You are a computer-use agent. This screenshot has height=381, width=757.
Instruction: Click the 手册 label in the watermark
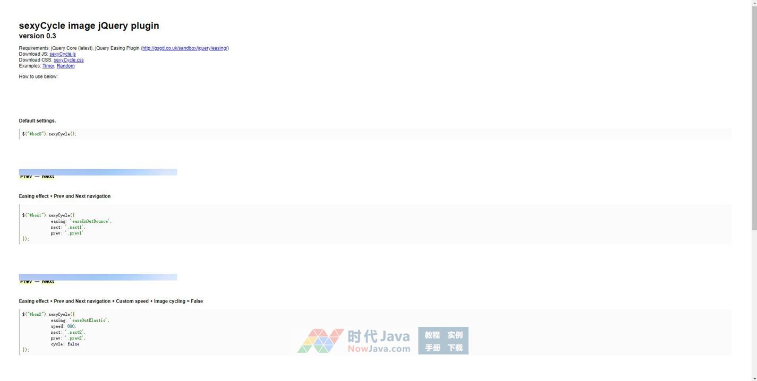click(x=432, y=348)
